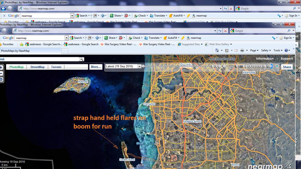This screenshot has width=301, height=169.
Task: Click the Home icon in command bar
Action: tap(217, 51)
